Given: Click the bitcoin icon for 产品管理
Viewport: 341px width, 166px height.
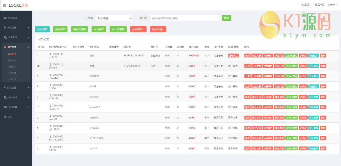Looking at the screenshot, I should [x=5, y=27].
